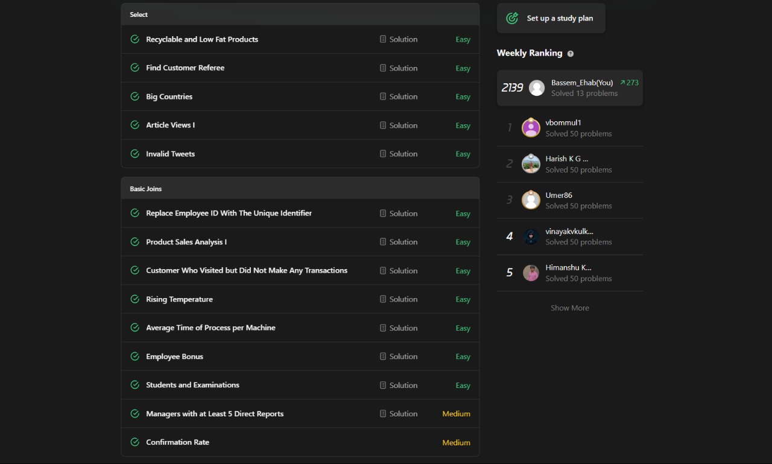Screen dimensions: 772x464
Task: Click Bassem_Ehab's profile avatar
Action: click(x=537, y=88)
